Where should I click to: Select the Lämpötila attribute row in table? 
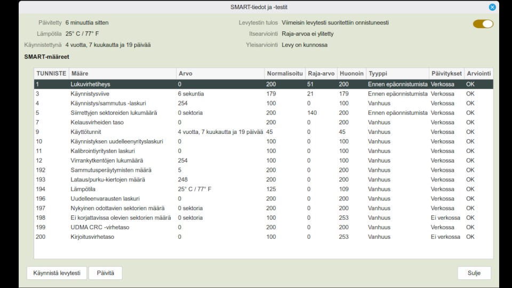click(x=263, y=189)
